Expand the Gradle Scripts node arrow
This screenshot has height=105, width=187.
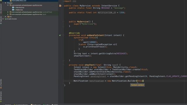click(x=3, y=19)
